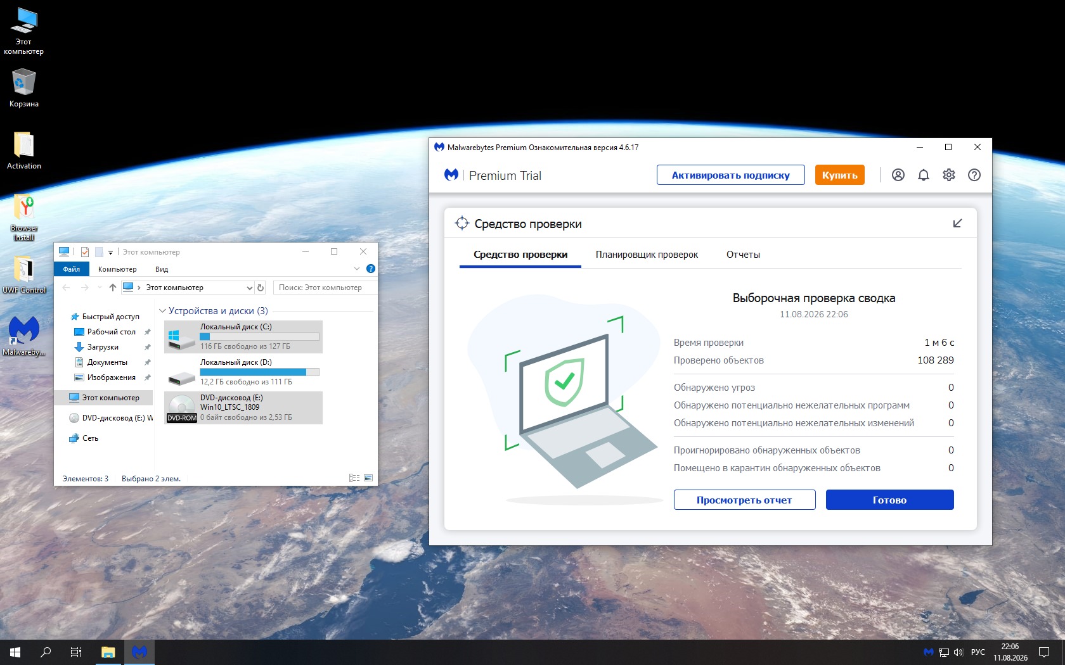Click the crosshair scanner icon beside the panel title

pos(462,223)
